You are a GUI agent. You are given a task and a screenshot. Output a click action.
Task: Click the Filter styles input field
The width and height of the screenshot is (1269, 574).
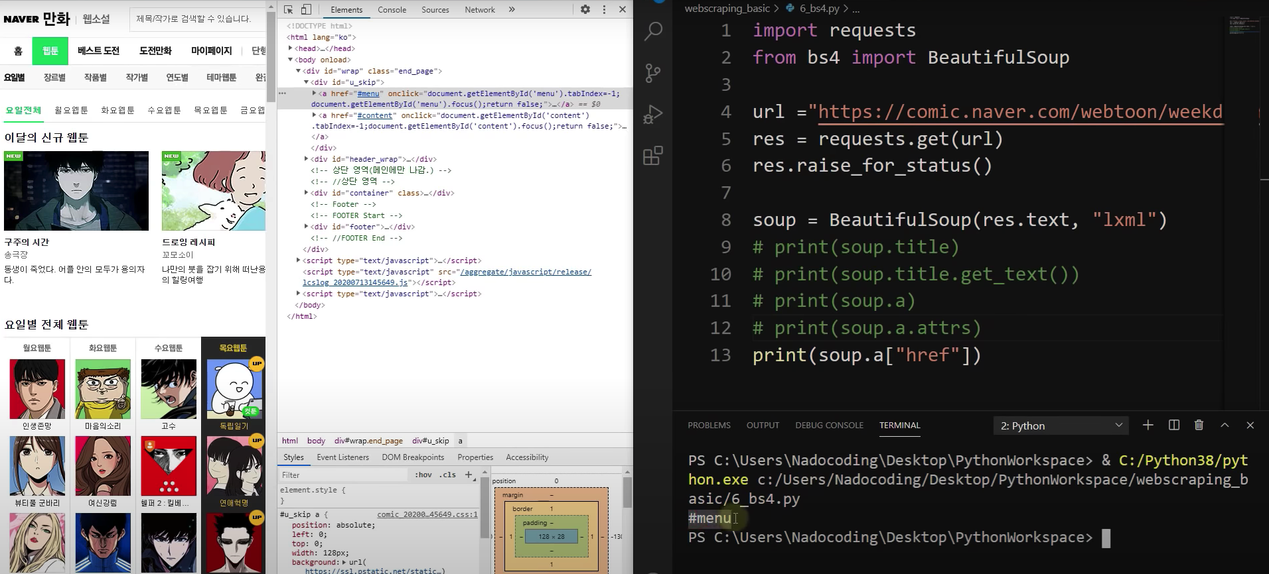[343, 475]
